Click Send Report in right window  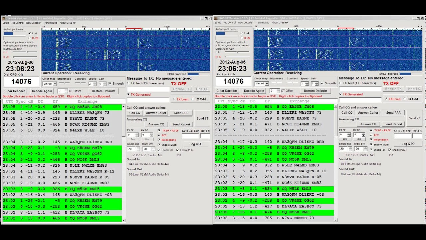[393, 124]
